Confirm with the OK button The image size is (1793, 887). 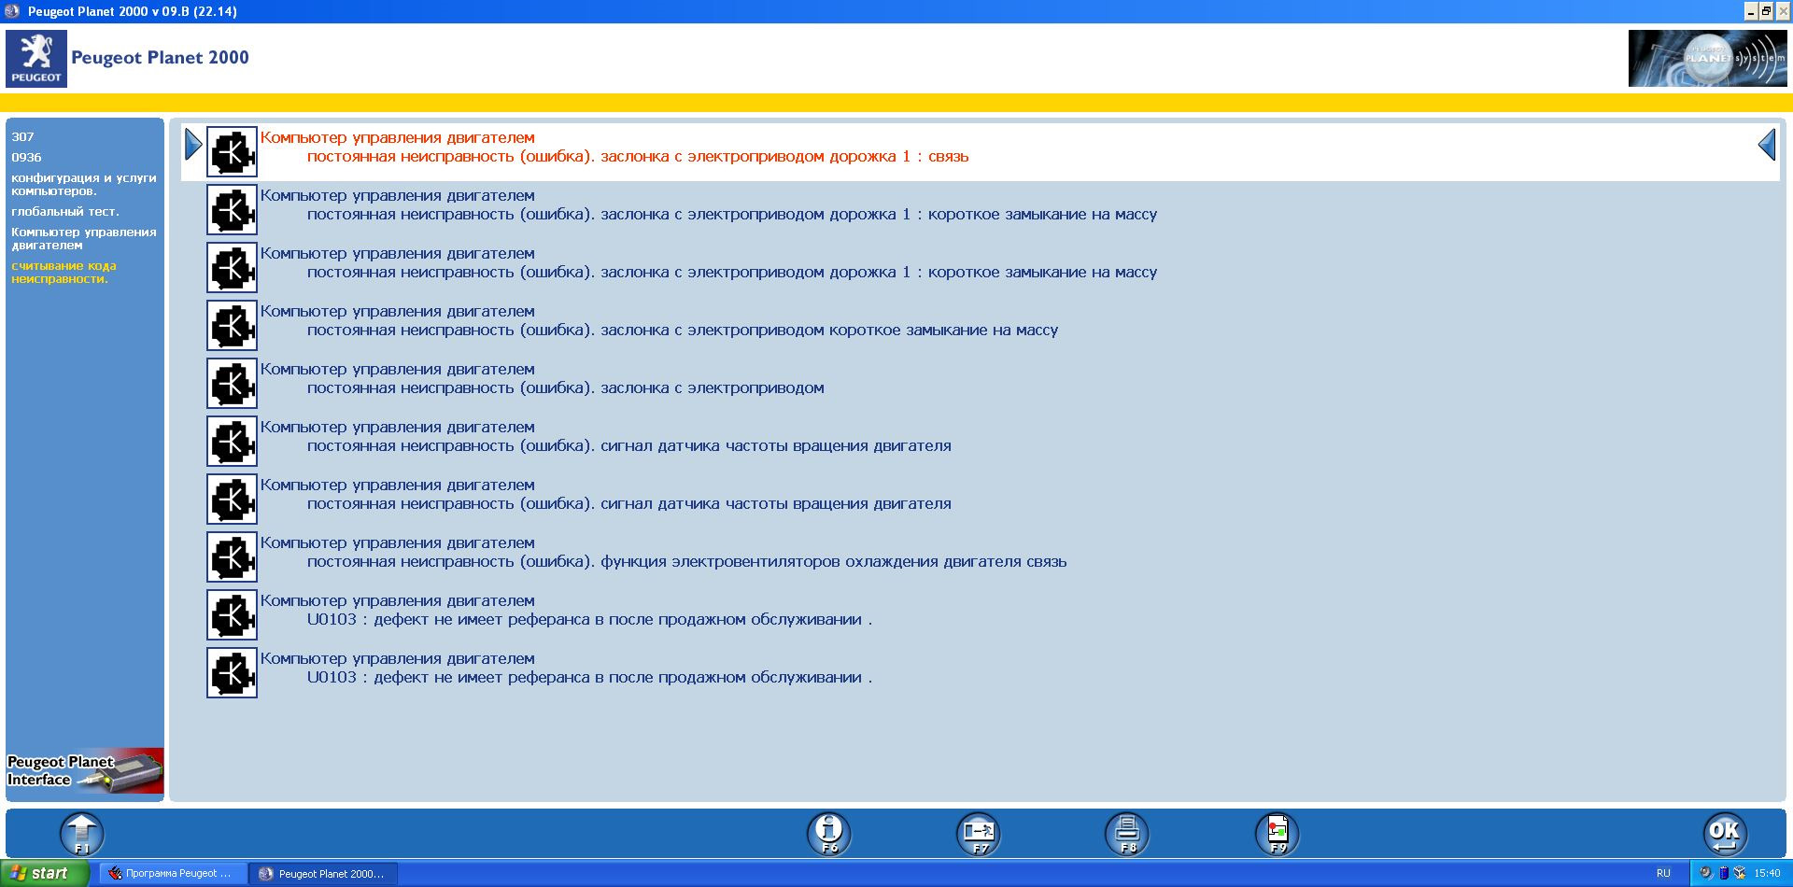1725,834
